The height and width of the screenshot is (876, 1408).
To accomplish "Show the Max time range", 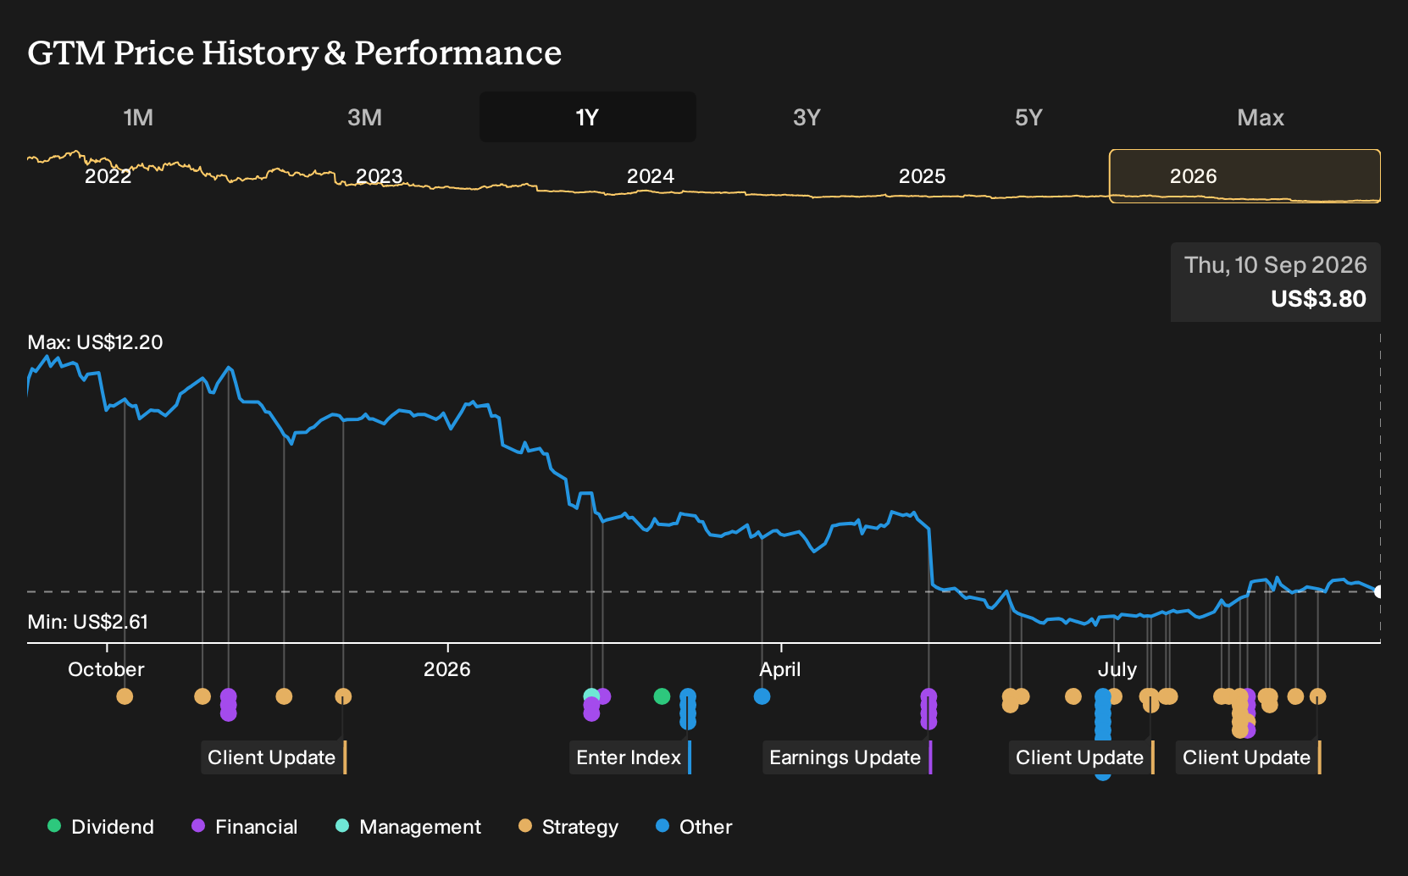I will 1261,117.
